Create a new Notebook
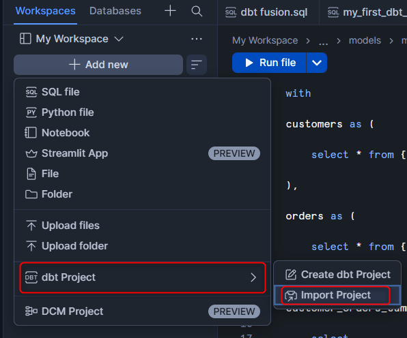Viewport: 407px width, 338px height. pos(142,133)
